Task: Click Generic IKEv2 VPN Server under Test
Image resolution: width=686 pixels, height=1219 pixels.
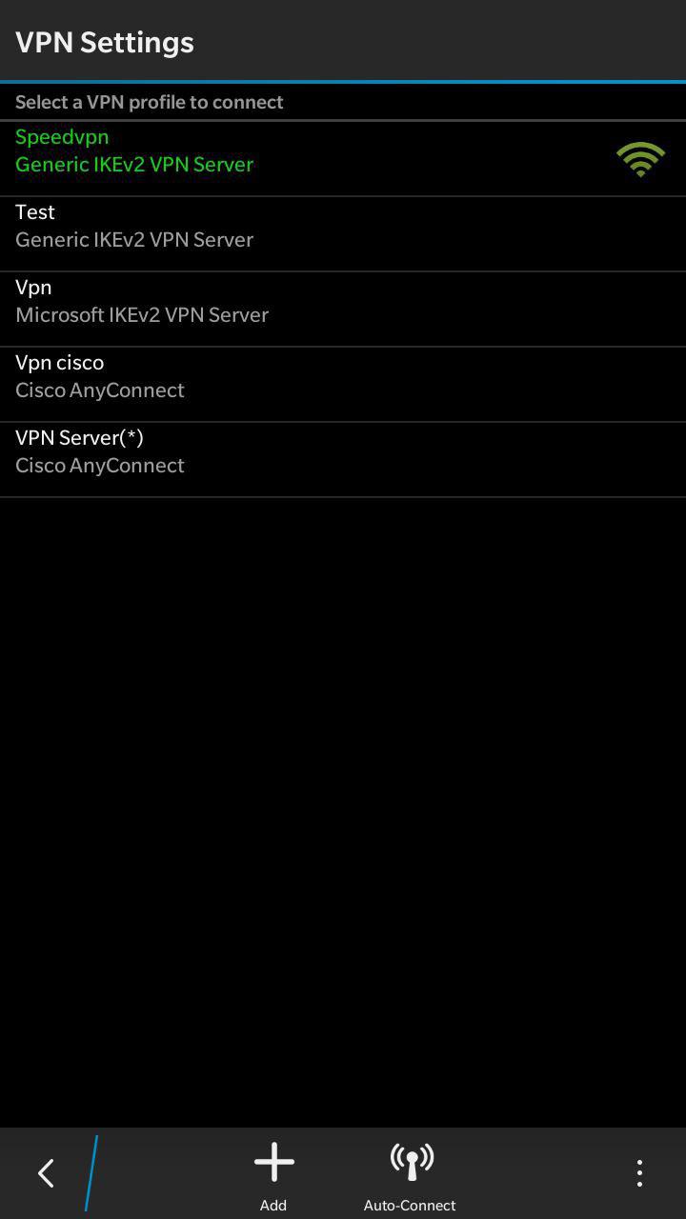Action: (134, 239)
